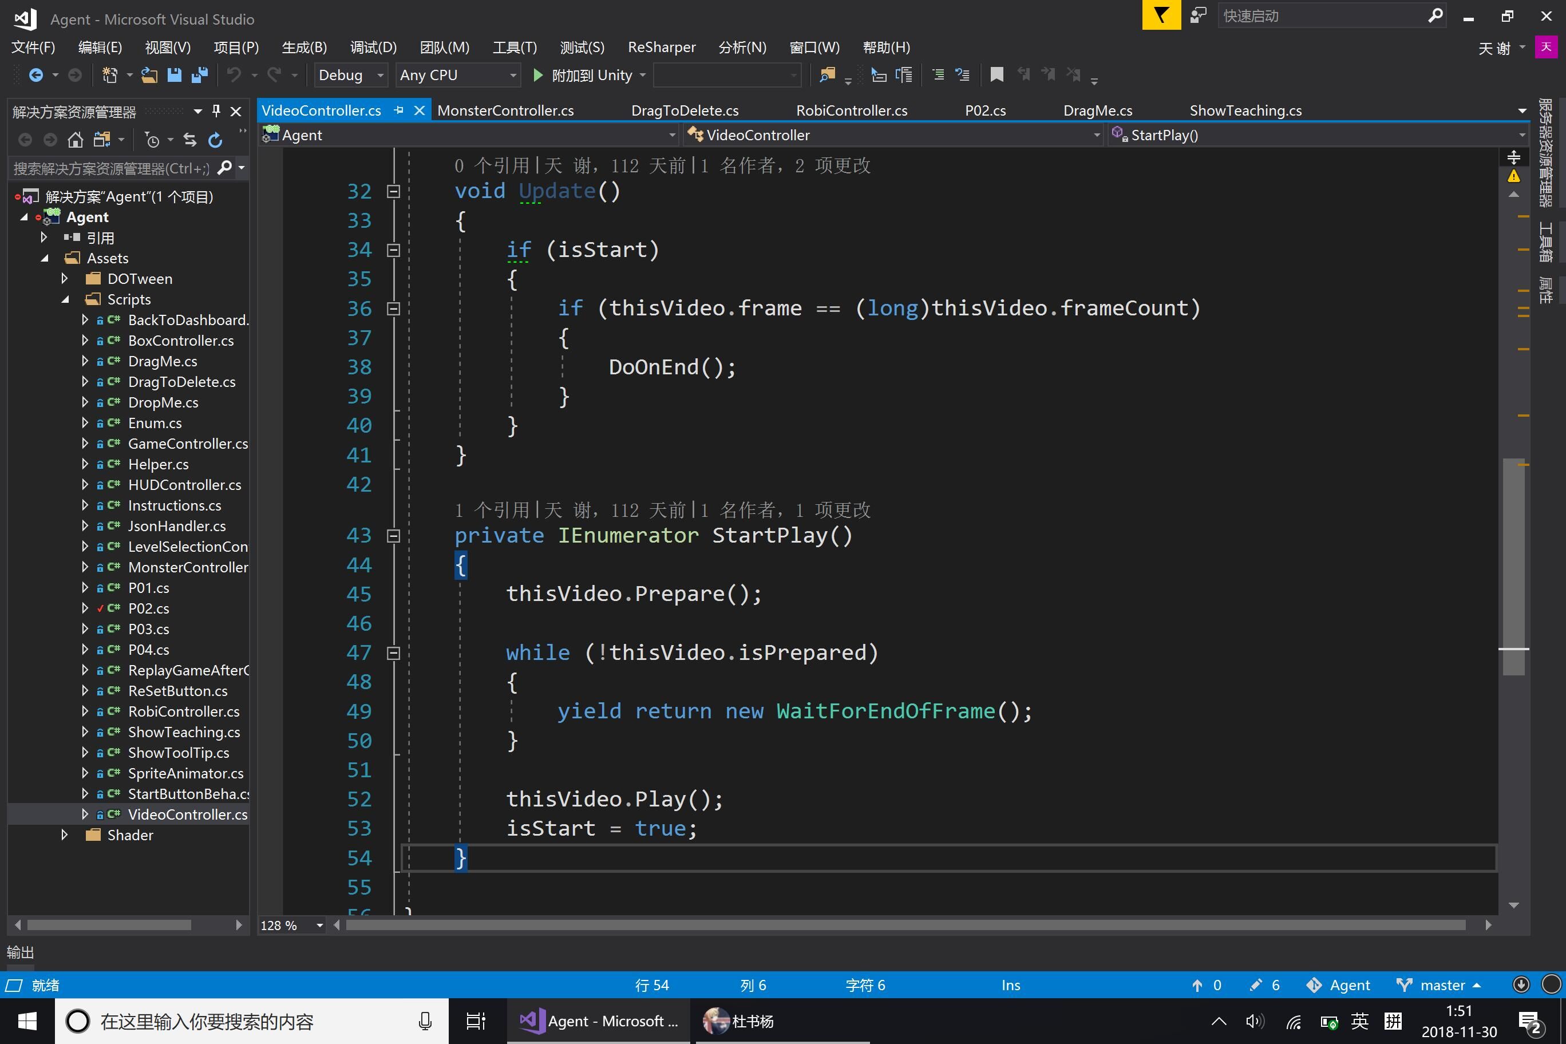Open the StartPlay() member dropdown

point(1318,135)
